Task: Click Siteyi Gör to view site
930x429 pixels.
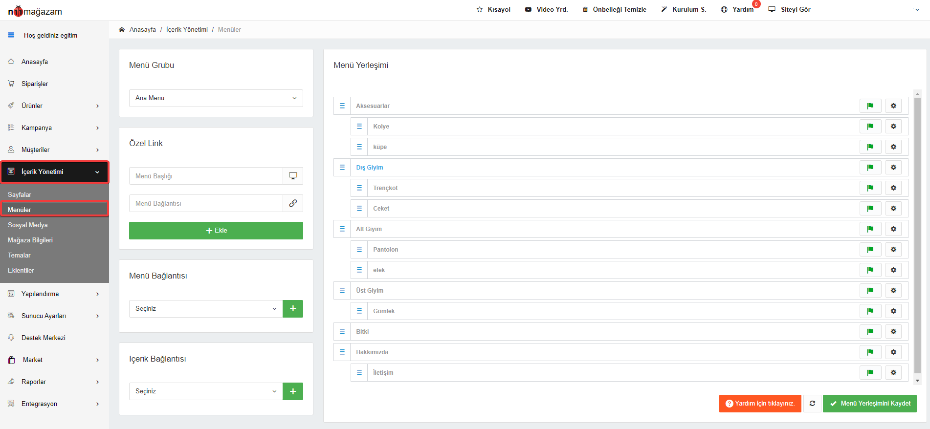Action: pos(790,9)
